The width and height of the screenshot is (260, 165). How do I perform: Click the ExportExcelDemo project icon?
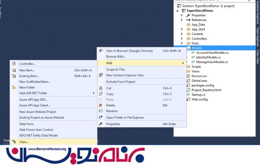click(183, 11)
